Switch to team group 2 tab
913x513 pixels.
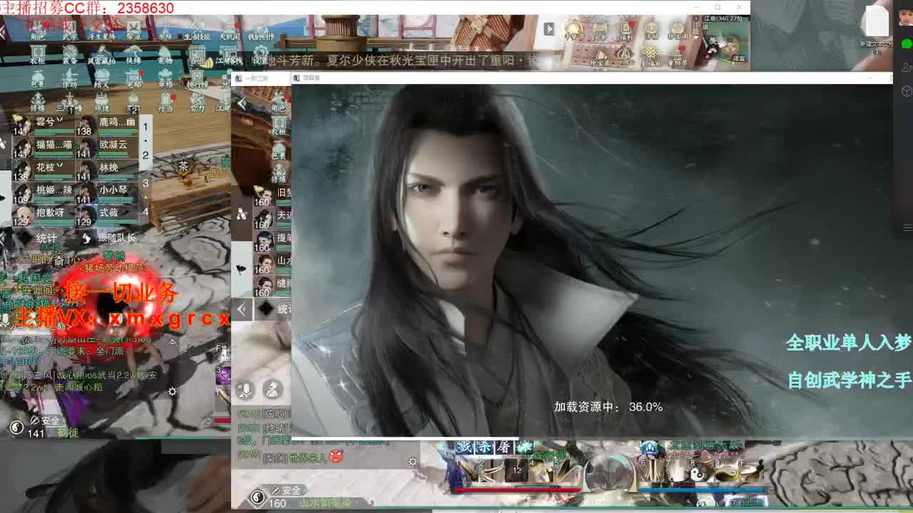(x=146, y=155)
